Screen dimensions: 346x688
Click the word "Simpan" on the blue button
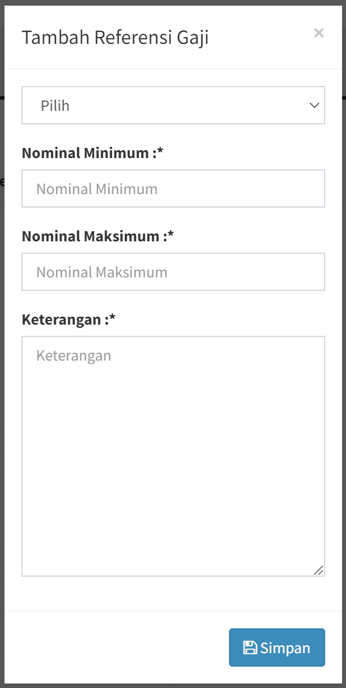[285, 647]
